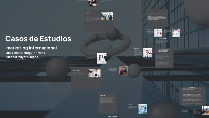
Task: Open the 'Actividad práctica' card
Action: 157,18
